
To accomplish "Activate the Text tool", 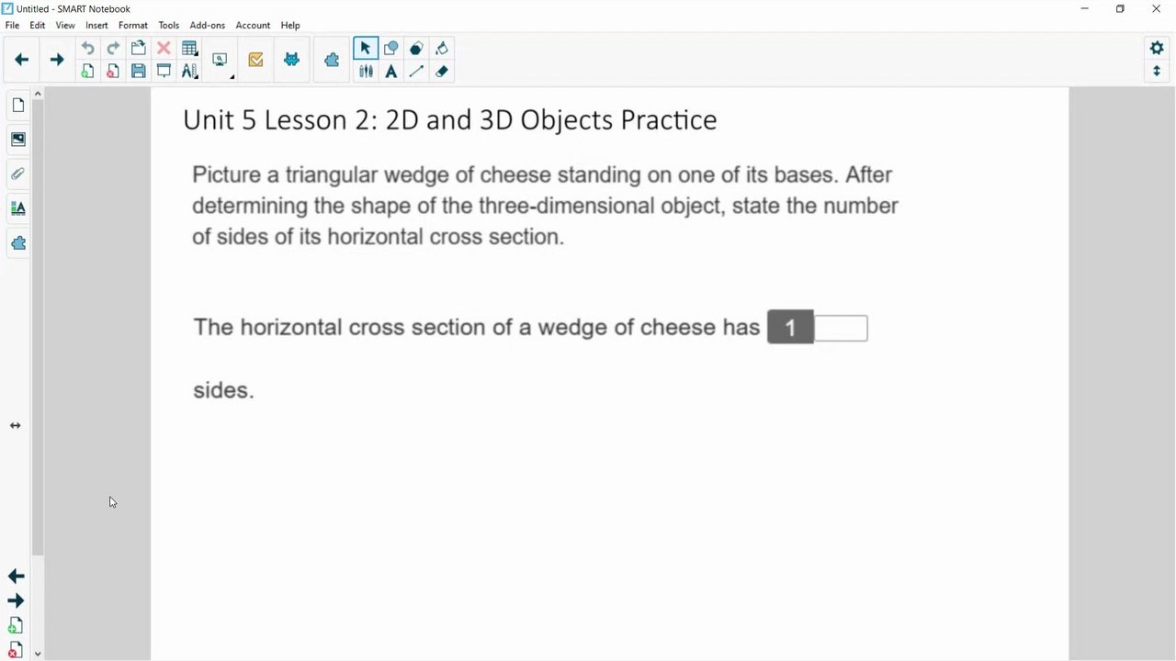I will (391, 72).
